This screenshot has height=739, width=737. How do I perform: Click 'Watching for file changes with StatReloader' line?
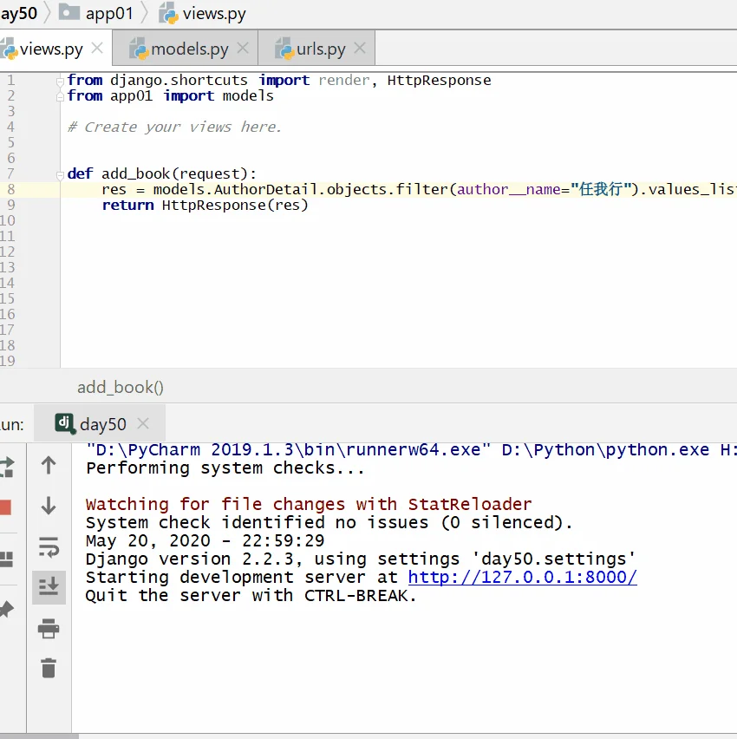pos(309,504)
